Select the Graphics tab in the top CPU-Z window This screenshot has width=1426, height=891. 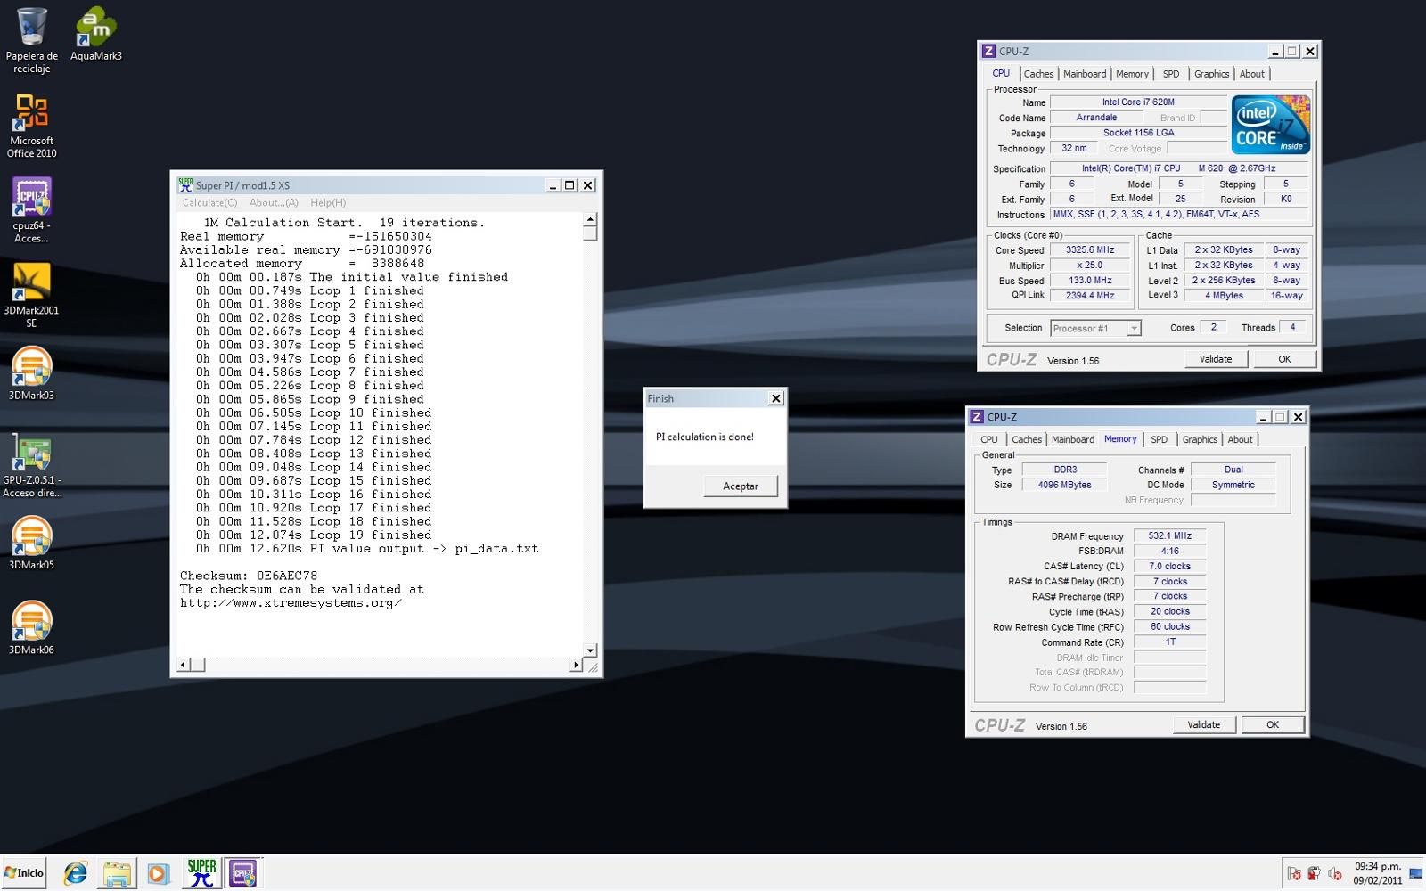(x=1211, y=74)
